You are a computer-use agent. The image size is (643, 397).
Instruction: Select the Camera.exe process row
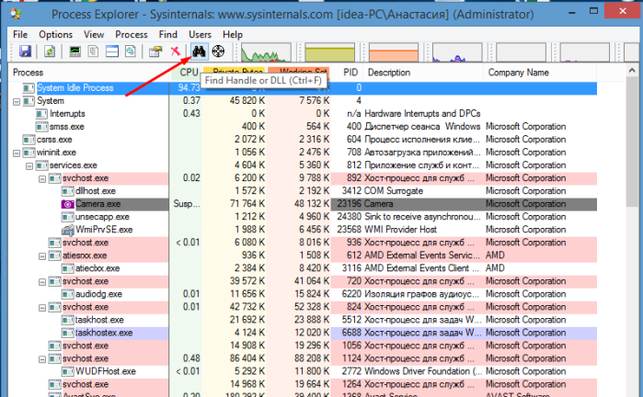[x=303, y=204]
